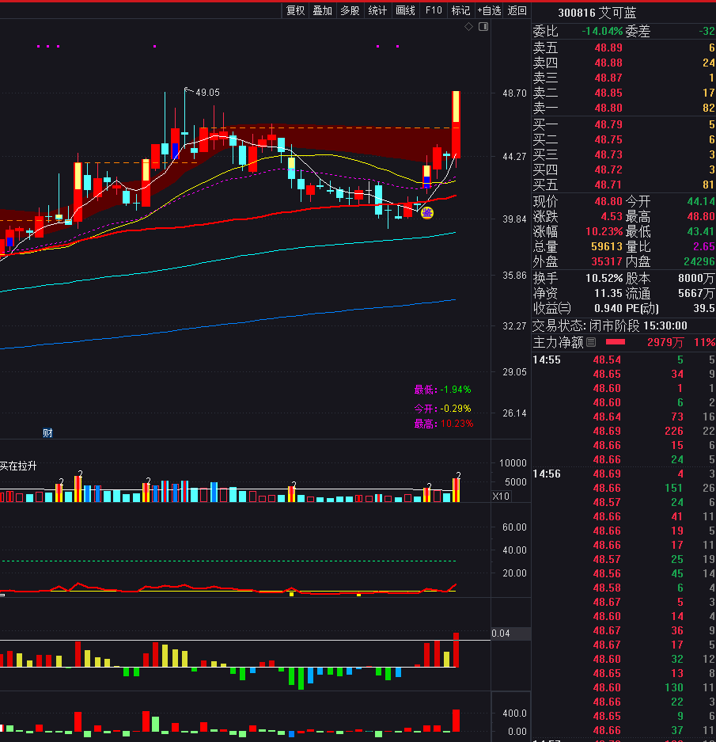Click the list icon beside 主力净额

coord(590,342)
